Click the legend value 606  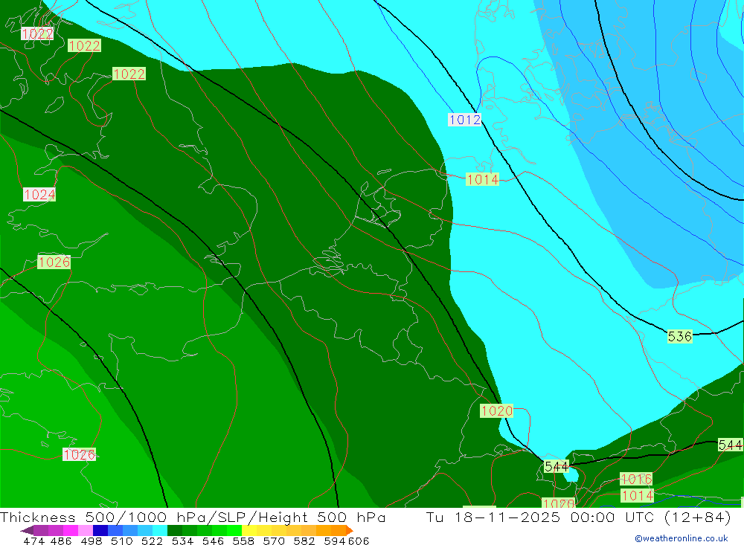pyautogui.click(x=359, y=541)
